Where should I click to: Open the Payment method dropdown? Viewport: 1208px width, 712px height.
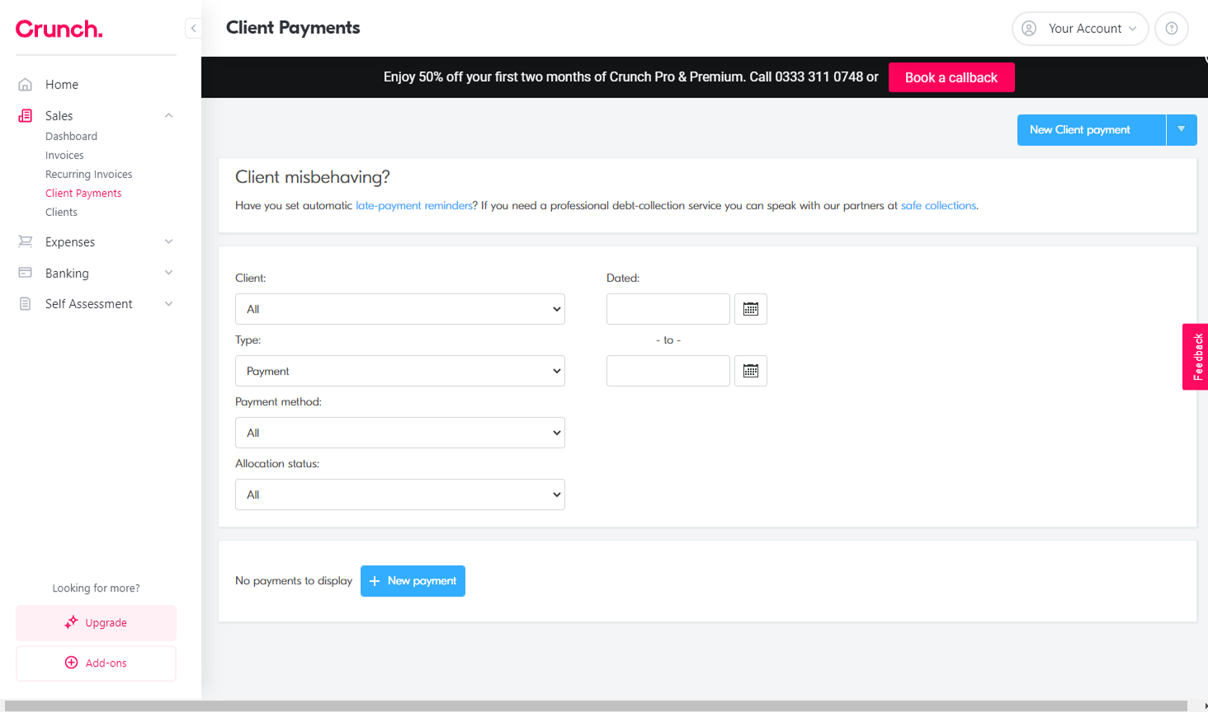(x=399, y=433)
